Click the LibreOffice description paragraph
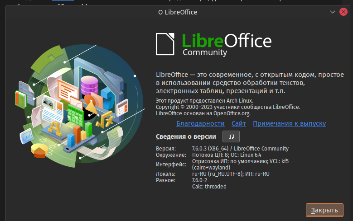Screen dimensions: 353x221 (250, 83)
